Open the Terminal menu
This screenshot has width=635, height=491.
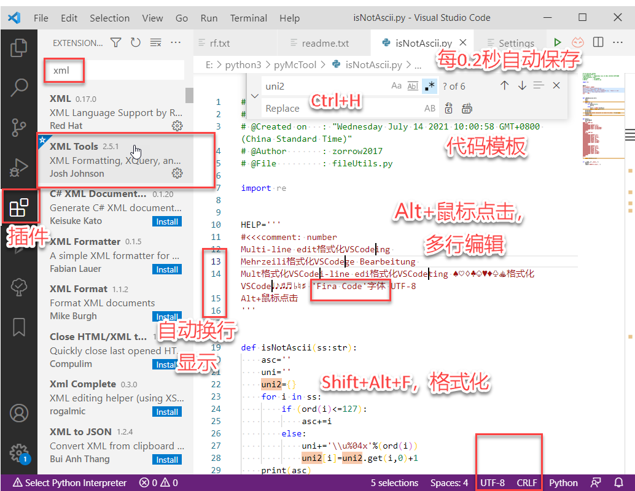[x=248, y=18]
